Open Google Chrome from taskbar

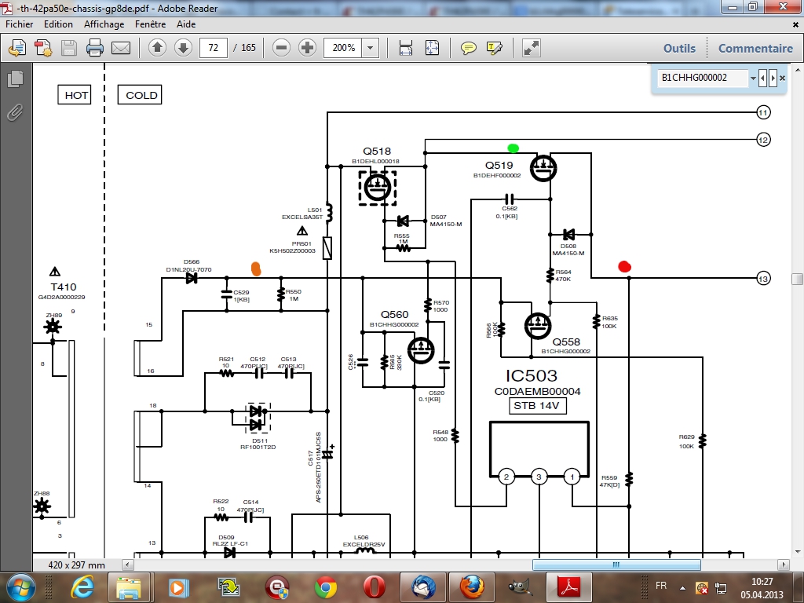tap(325, 587)
